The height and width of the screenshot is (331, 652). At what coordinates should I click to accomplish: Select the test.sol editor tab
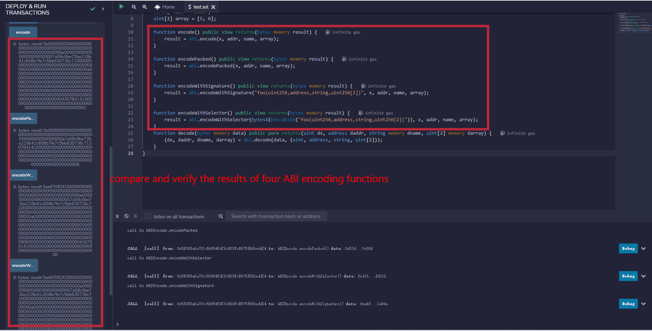coord(200,7)
